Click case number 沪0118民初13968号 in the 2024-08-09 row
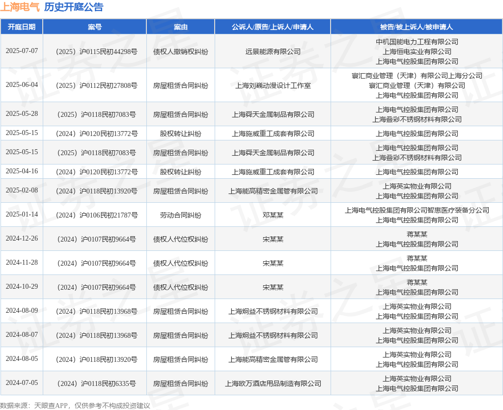The height and width of the screenshot is (410, 503). tap(97, 311)
